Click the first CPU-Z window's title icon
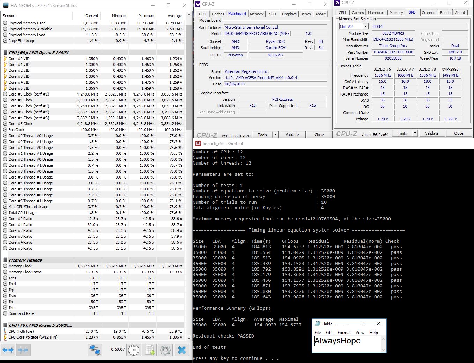 [x=198, y=4]
